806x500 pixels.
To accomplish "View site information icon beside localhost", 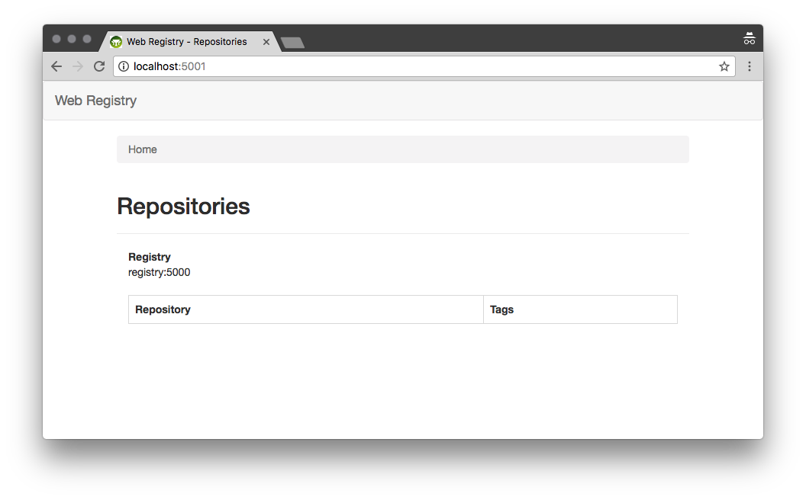I will pyautogui.click(x=124, y=66).
